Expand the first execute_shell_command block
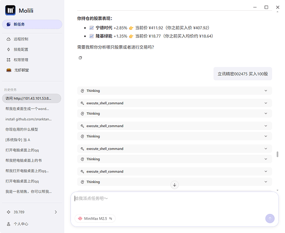 pos(174,103)
